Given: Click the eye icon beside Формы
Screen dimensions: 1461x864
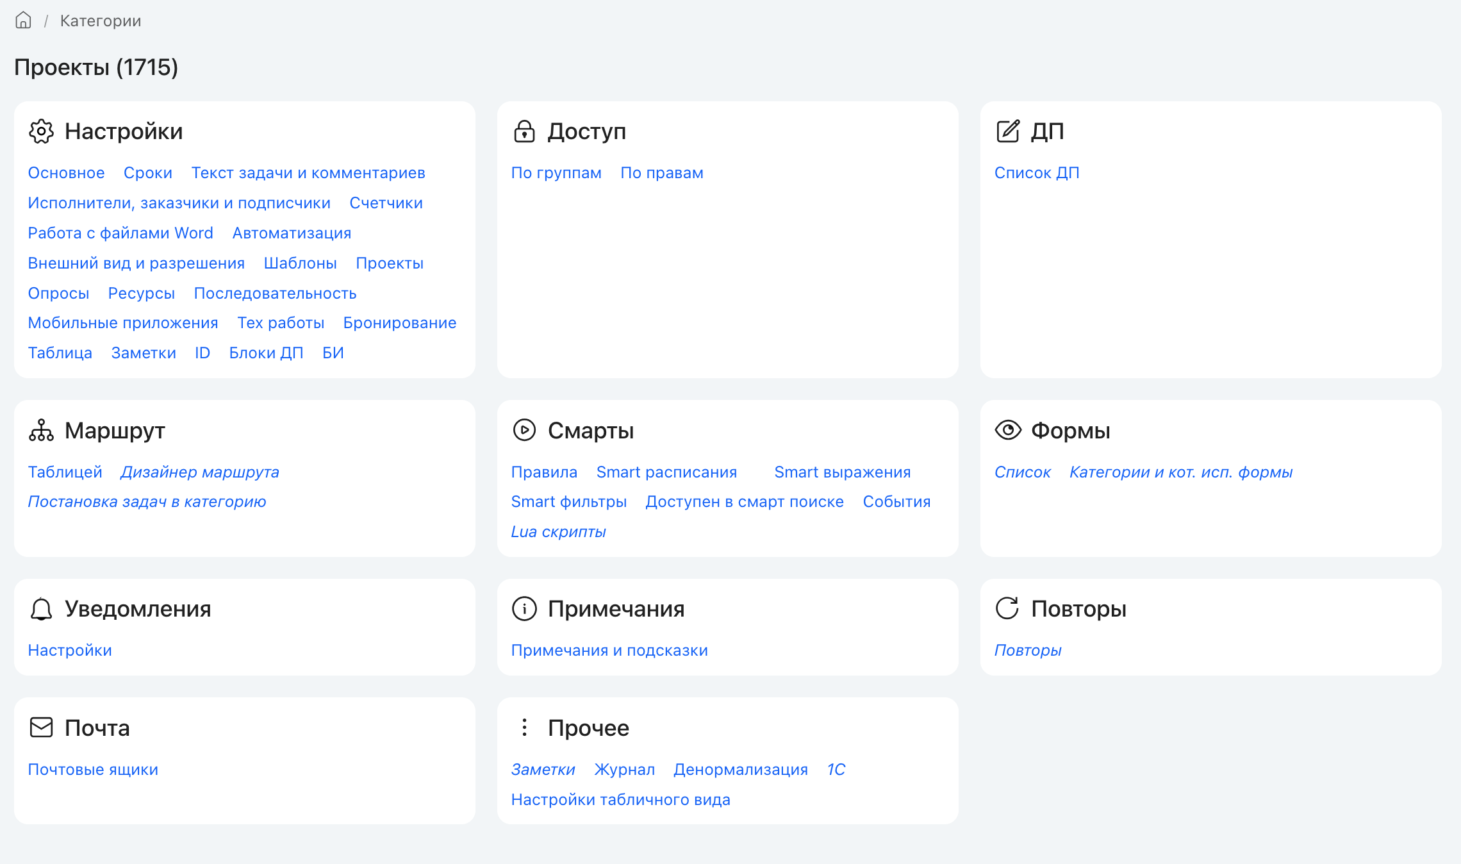Looking at the screenshot, I should 1008,430.
